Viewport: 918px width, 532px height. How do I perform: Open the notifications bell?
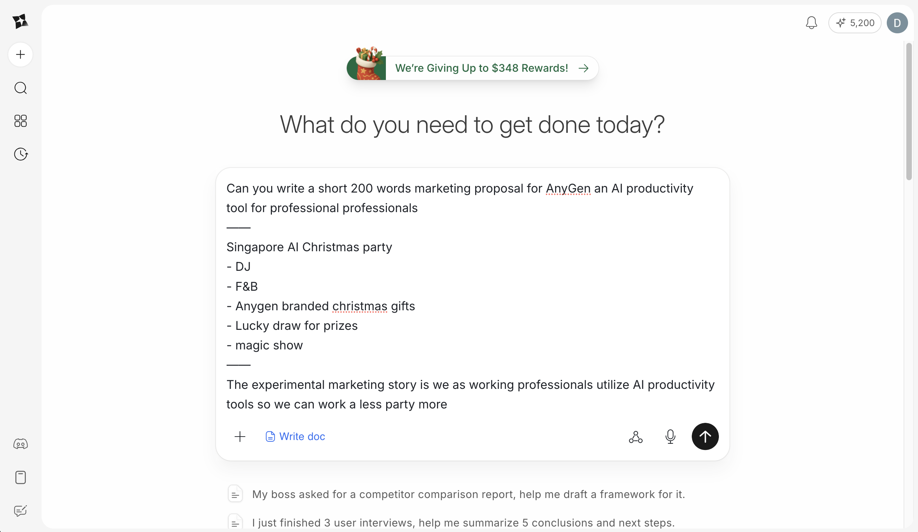pos(811,23)
